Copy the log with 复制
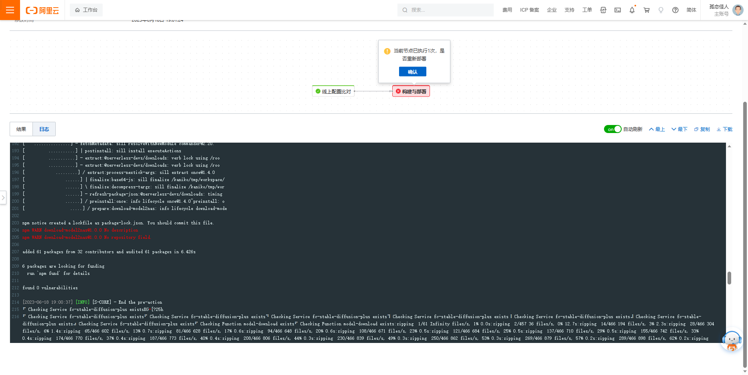This screenshot has height=375, width=748. click(702, 129)
